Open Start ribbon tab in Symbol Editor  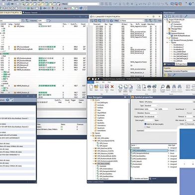(97, 82)
